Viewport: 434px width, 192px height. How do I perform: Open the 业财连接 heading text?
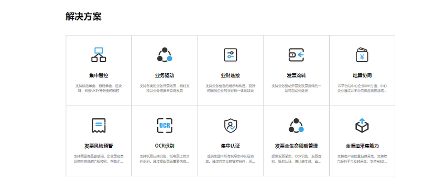[230, 76]
